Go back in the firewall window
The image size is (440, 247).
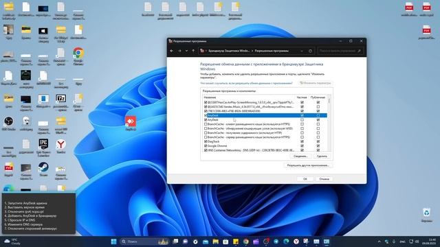pyautogui.click(x=172, y=51)
